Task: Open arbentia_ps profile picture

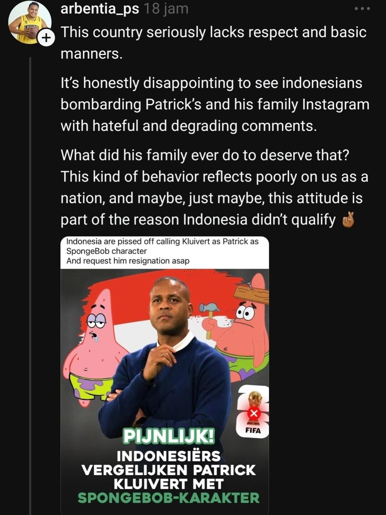Action: coord(30,23)
